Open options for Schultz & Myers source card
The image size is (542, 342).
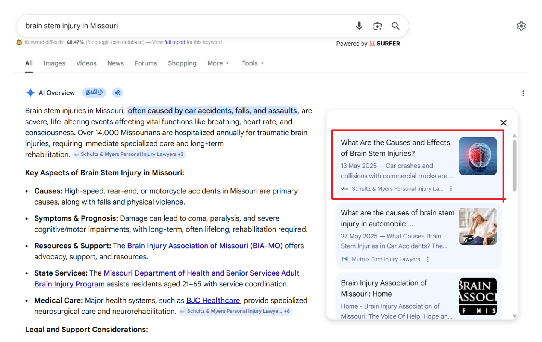[451, 189]
